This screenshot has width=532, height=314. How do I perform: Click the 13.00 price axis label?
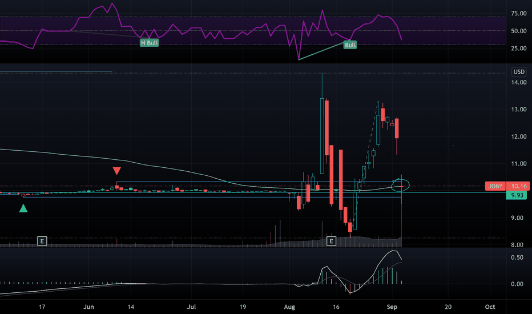point(519,109)
